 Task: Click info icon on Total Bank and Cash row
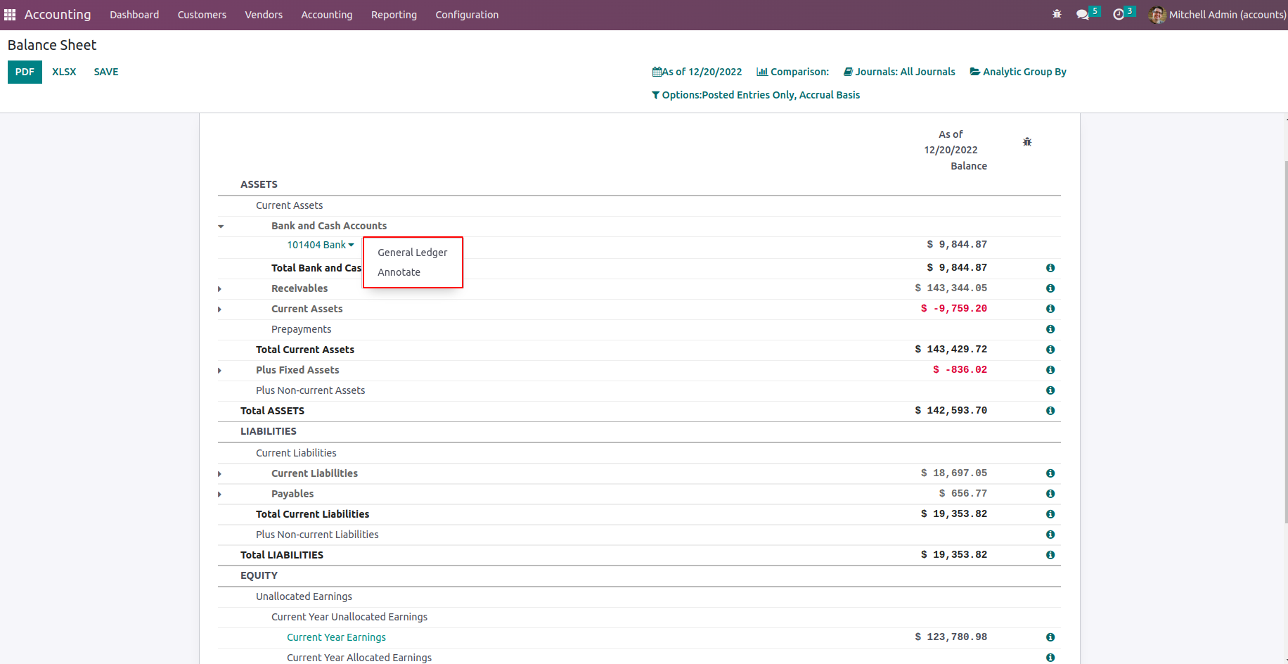[1050, 268]
